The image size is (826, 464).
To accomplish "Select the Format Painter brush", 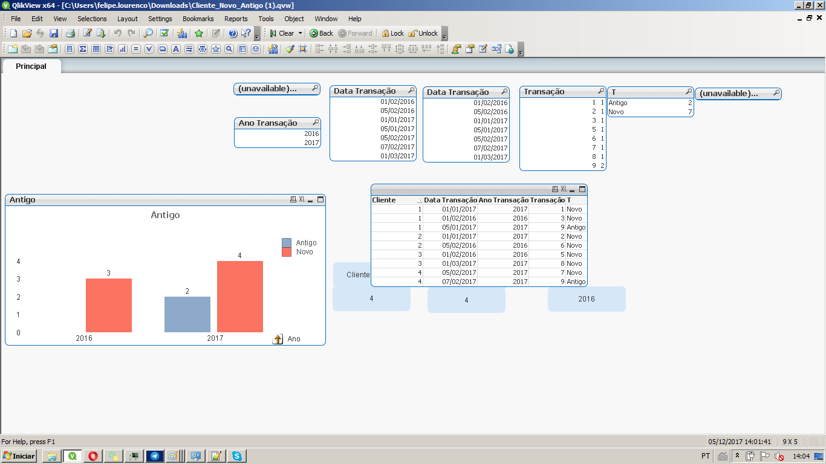I will pyautogui.click(x=290, y=49).
